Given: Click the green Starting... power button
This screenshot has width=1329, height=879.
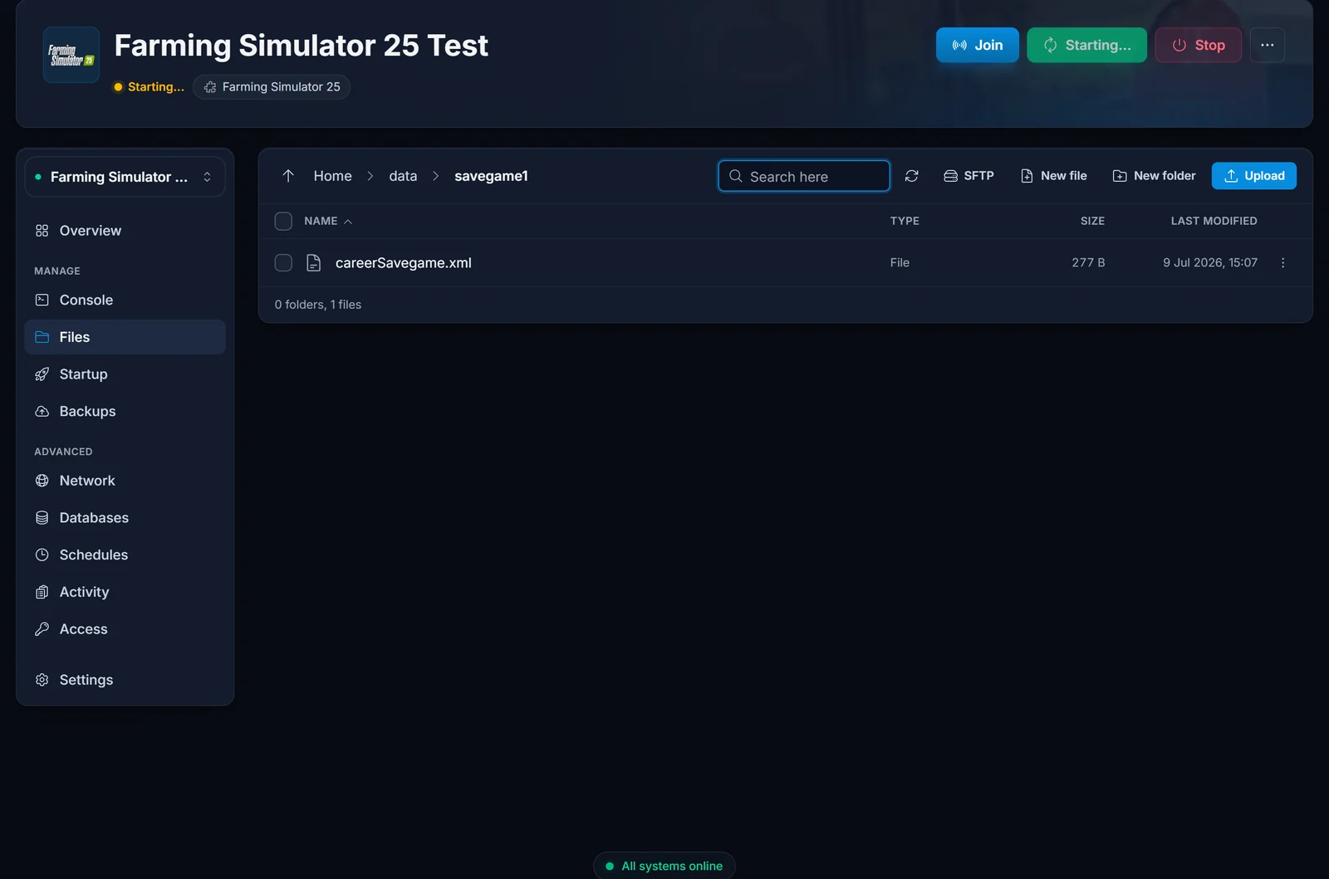Looking at the screenshot, I should click(1086, 45).
